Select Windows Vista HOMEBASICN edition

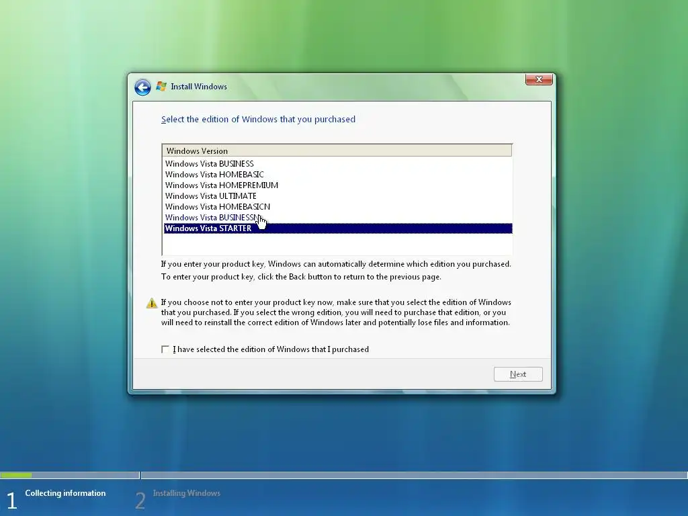coord(338,207)
